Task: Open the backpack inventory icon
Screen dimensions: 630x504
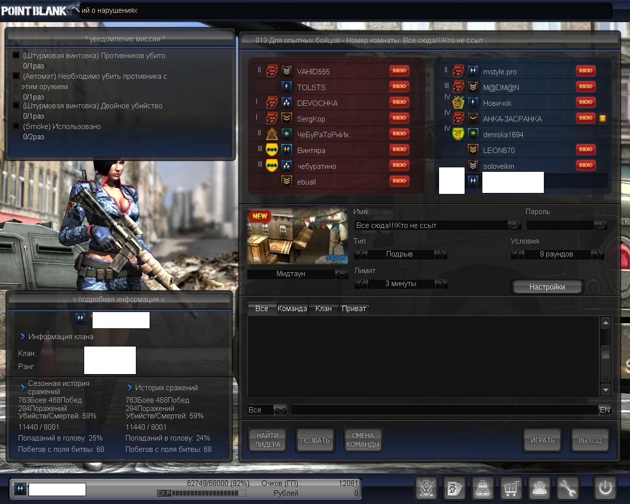Action: click(x=482, y=488)
